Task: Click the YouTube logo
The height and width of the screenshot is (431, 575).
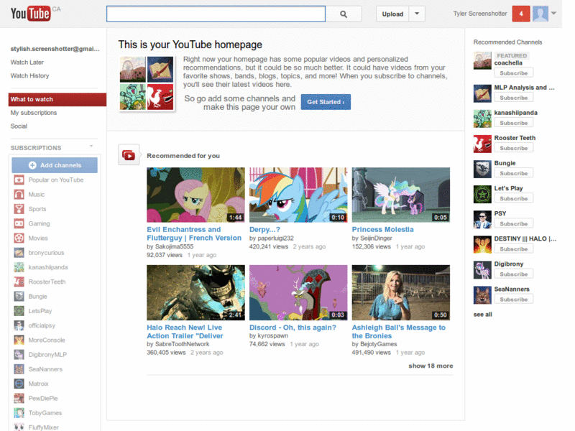Action: 30,14
